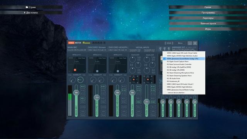
Task: Open the DISCORD Stream input device selector
Action: point(97,50)
